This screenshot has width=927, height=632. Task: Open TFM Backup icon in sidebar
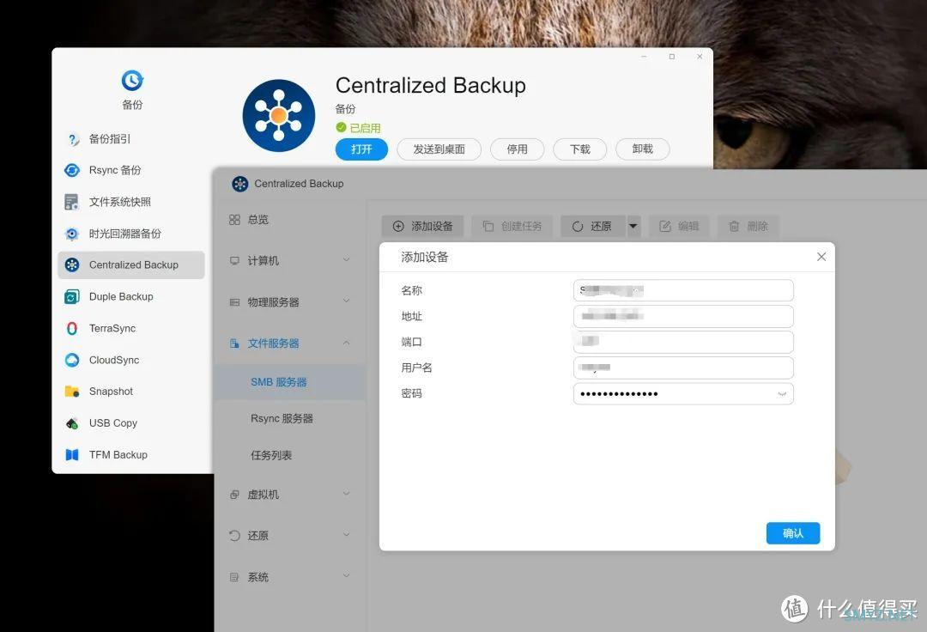click(x=72, y=454)
